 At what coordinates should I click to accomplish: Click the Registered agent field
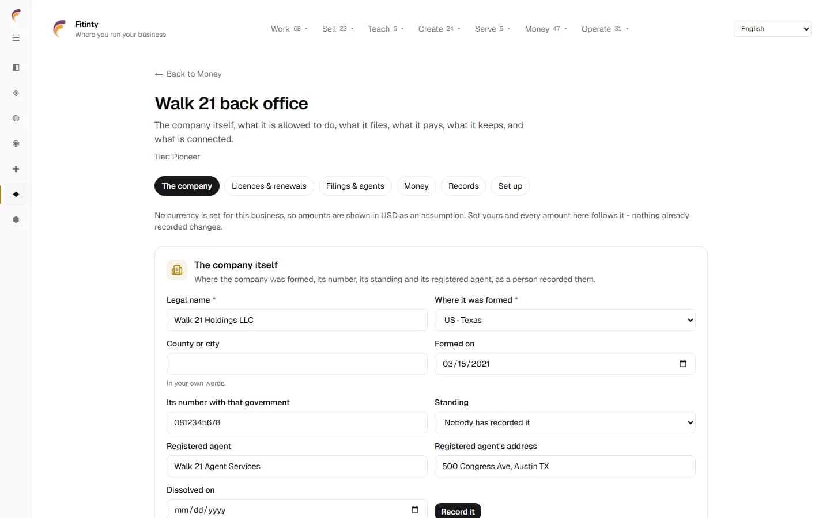297,466
